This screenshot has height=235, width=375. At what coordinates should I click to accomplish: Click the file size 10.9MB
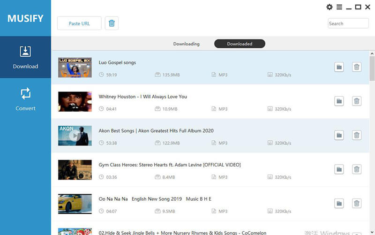coord(170,109)
